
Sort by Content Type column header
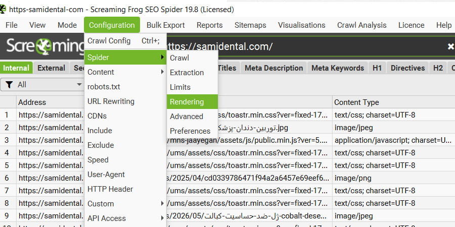[393, 102]
